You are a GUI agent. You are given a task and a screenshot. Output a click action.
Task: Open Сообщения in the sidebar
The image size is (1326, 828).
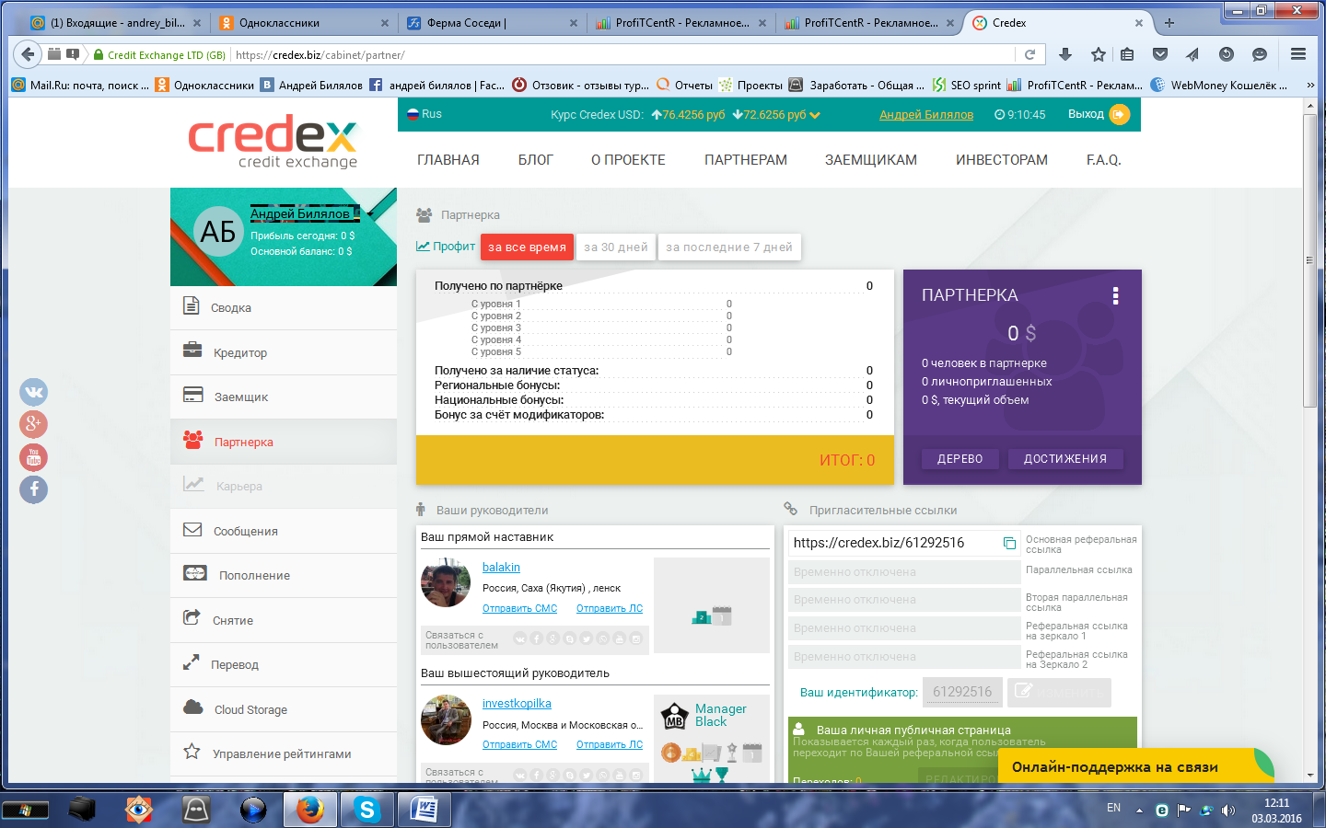(x=284, y=531)
